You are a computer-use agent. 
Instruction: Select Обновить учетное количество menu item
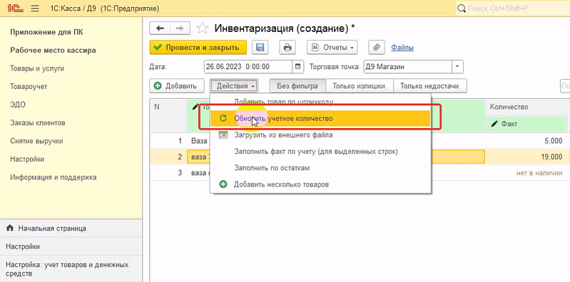click(x=320, y=119)
